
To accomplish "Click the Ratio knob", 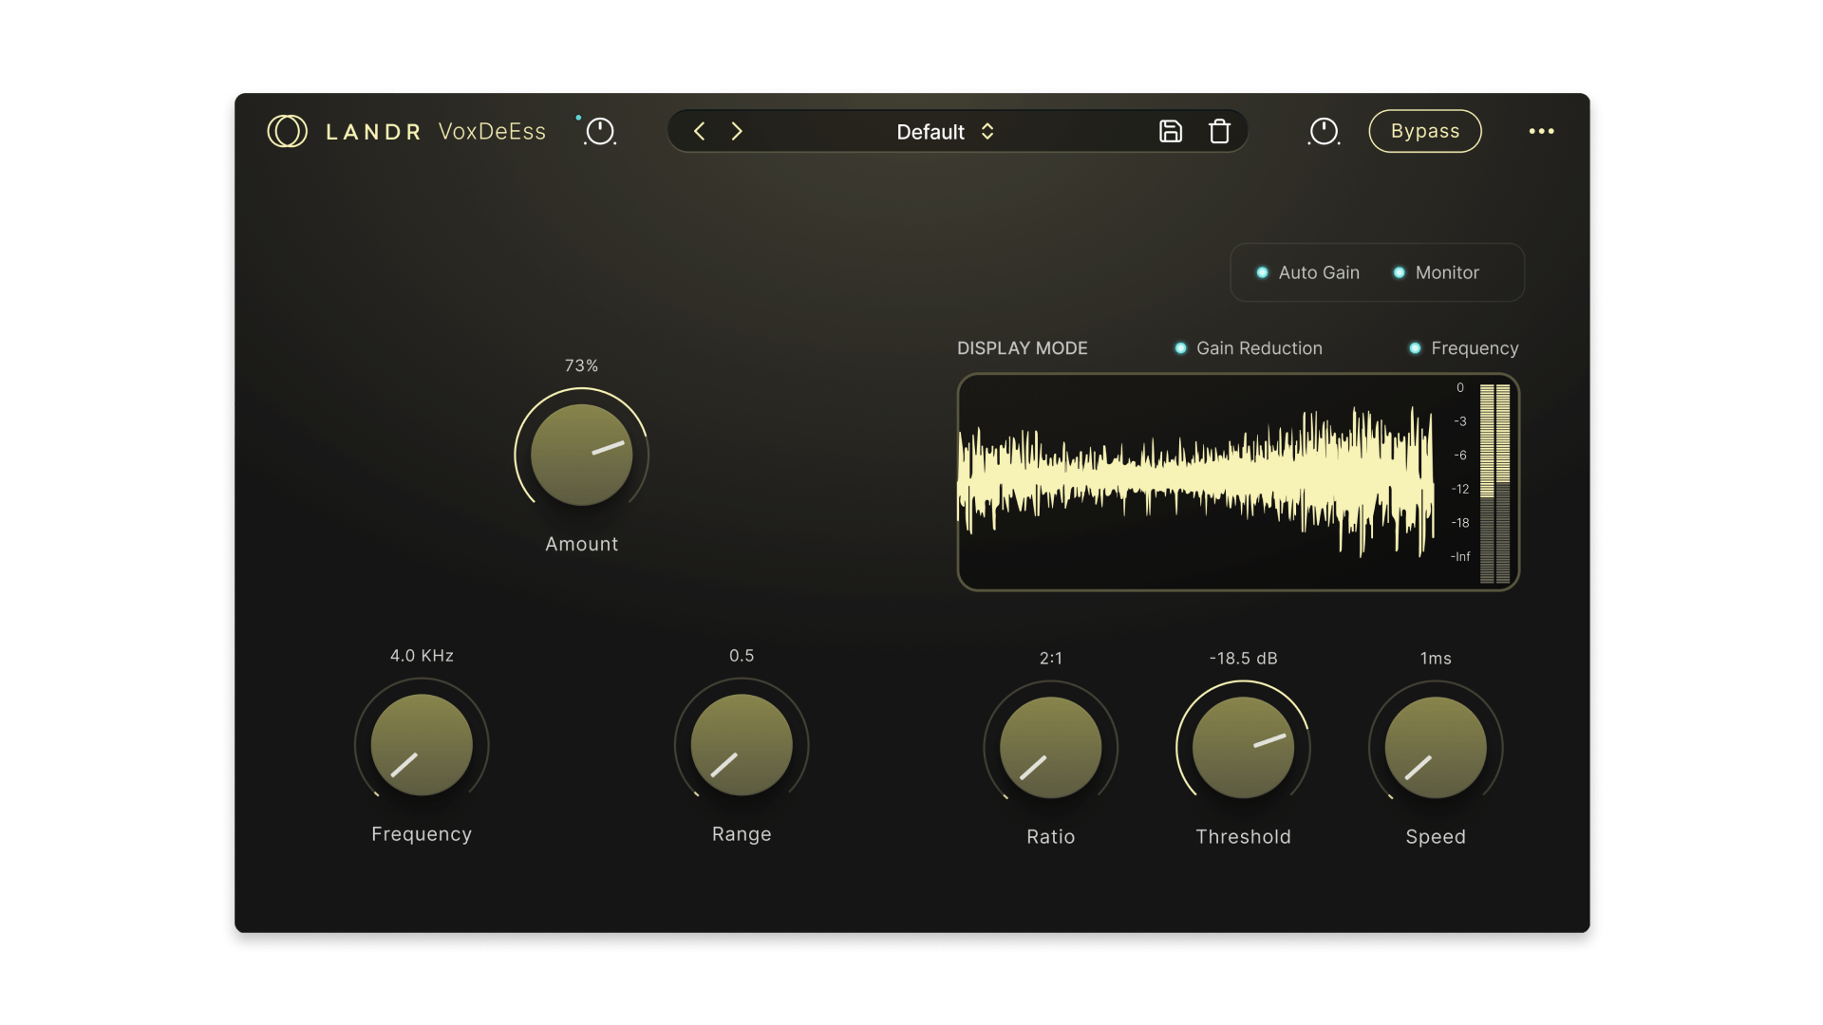I will [1050, 748].
